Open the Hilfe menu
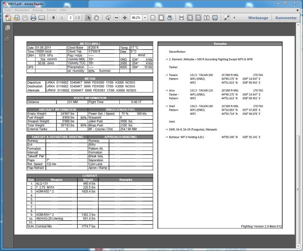The height and width of the screenshot is (251, 303). coord(63,10)
